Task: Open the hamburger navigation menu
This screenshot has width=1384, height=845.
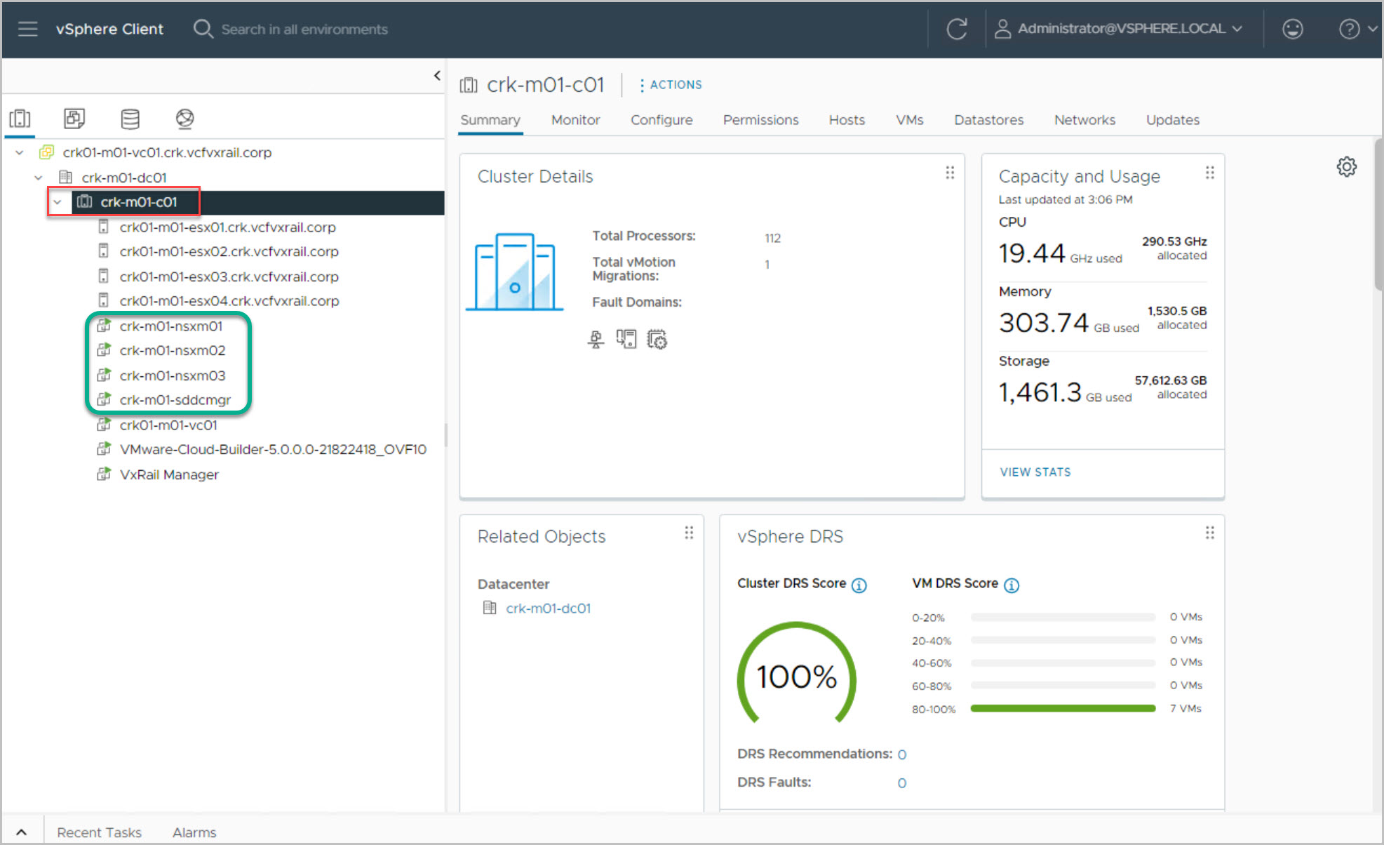Action: click(x=27, y=29)
